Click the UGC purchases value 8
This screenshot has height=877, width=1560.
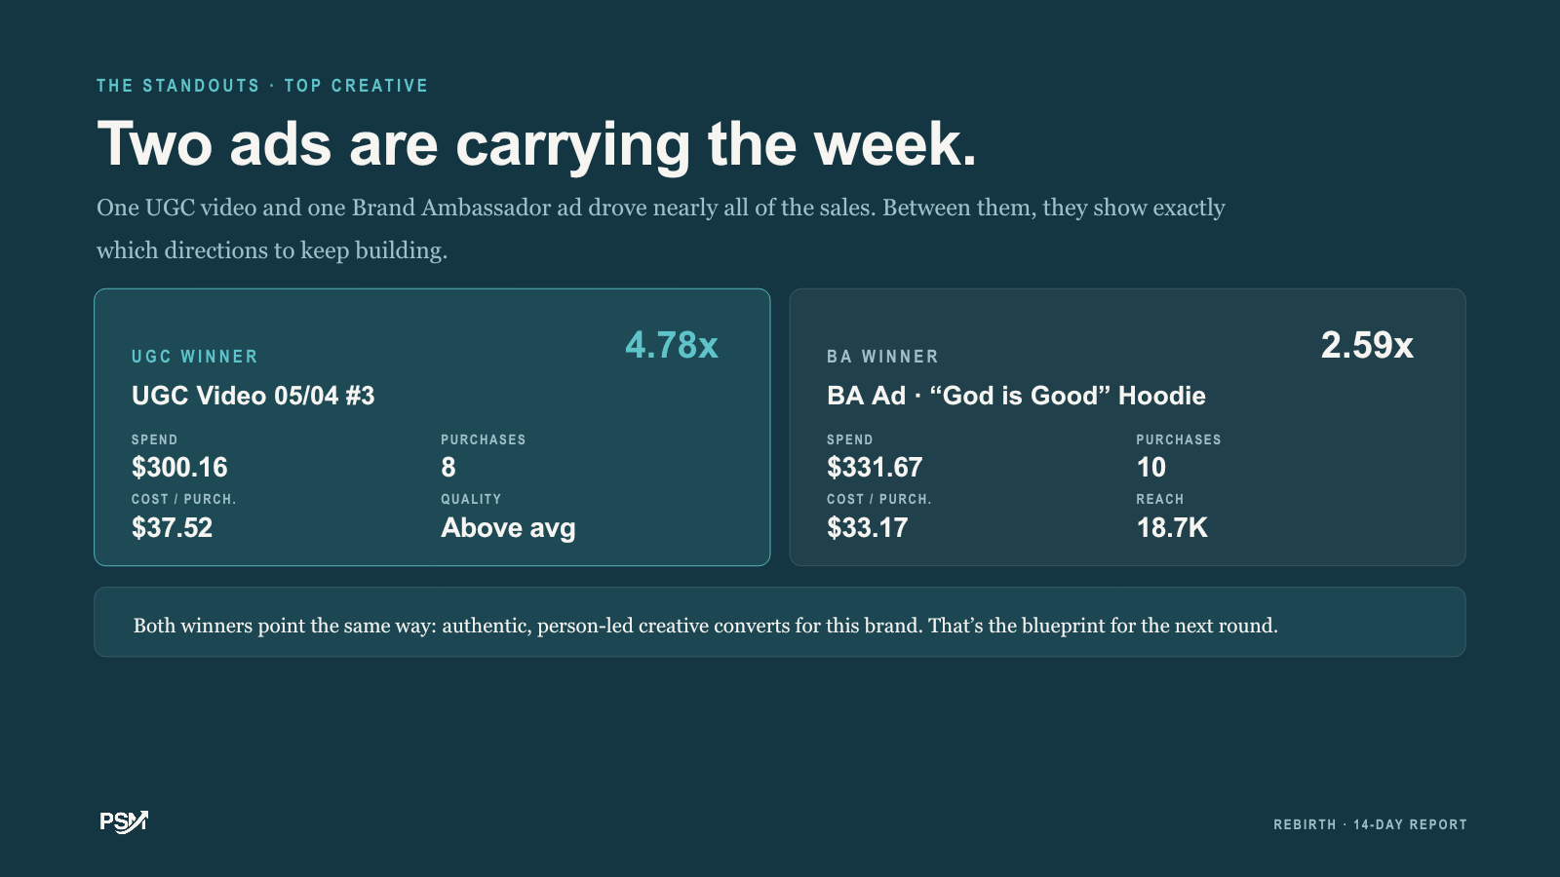[x=448, y=468]
